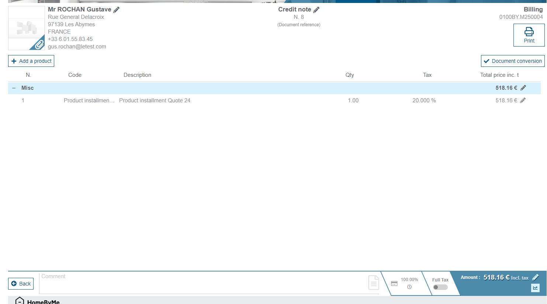
Task: Edit the total amount with pencil icon
Action: click(x=536, y=277)
